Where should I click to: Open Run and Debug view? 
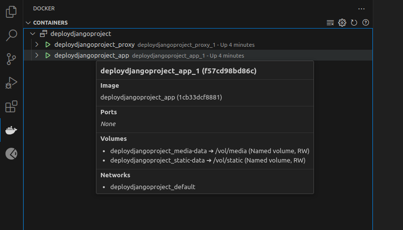11,82
